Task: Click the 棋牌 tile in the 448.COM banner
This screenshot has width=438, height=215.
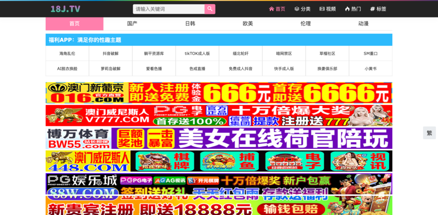Action: (x=165, y=161)
